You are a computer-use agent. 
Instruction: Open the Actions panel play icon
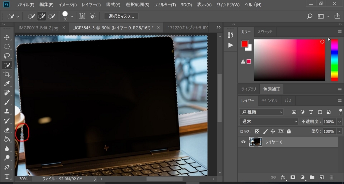coord(230,45)
